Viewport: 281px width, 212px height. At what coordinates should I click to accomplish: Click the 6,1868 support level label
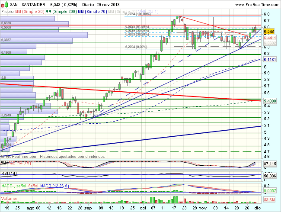coord(6,52)
